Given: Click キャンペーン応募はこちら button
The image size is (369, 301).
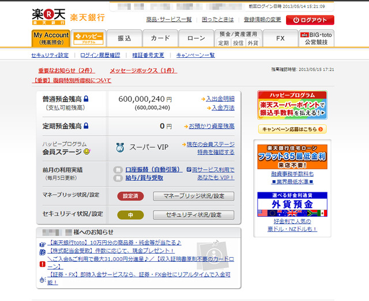Looking at the screenshot, I should (x=292, y=129).
